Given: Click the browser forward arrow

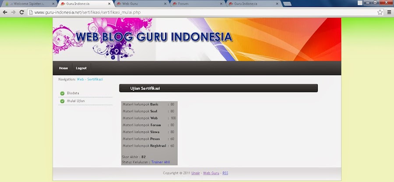Looking at the screenshot, I should 13,12.
